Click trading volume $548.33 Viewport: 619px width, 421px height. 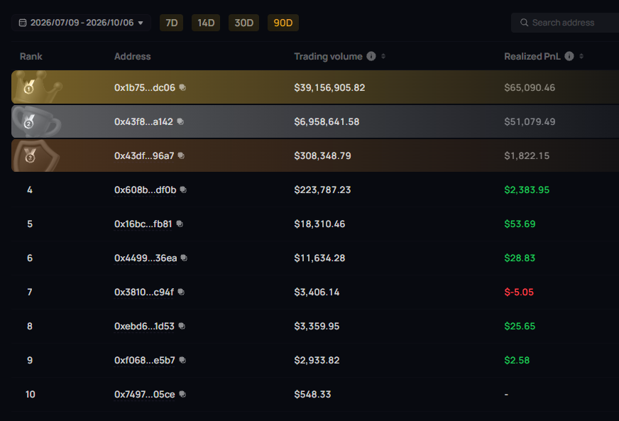(312, 395)
